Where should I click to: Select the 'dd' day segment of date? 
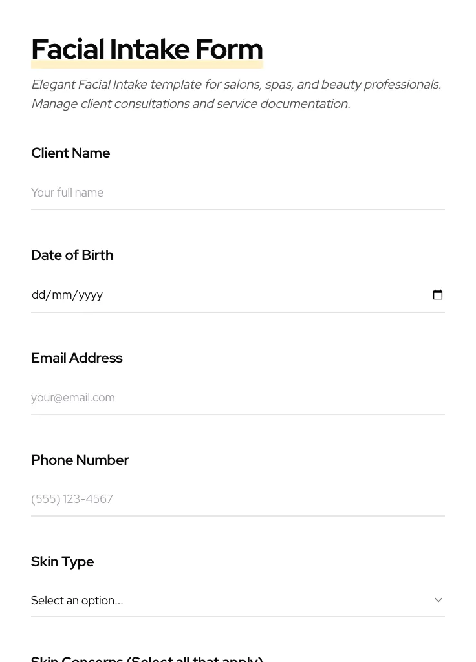[38, 295]
